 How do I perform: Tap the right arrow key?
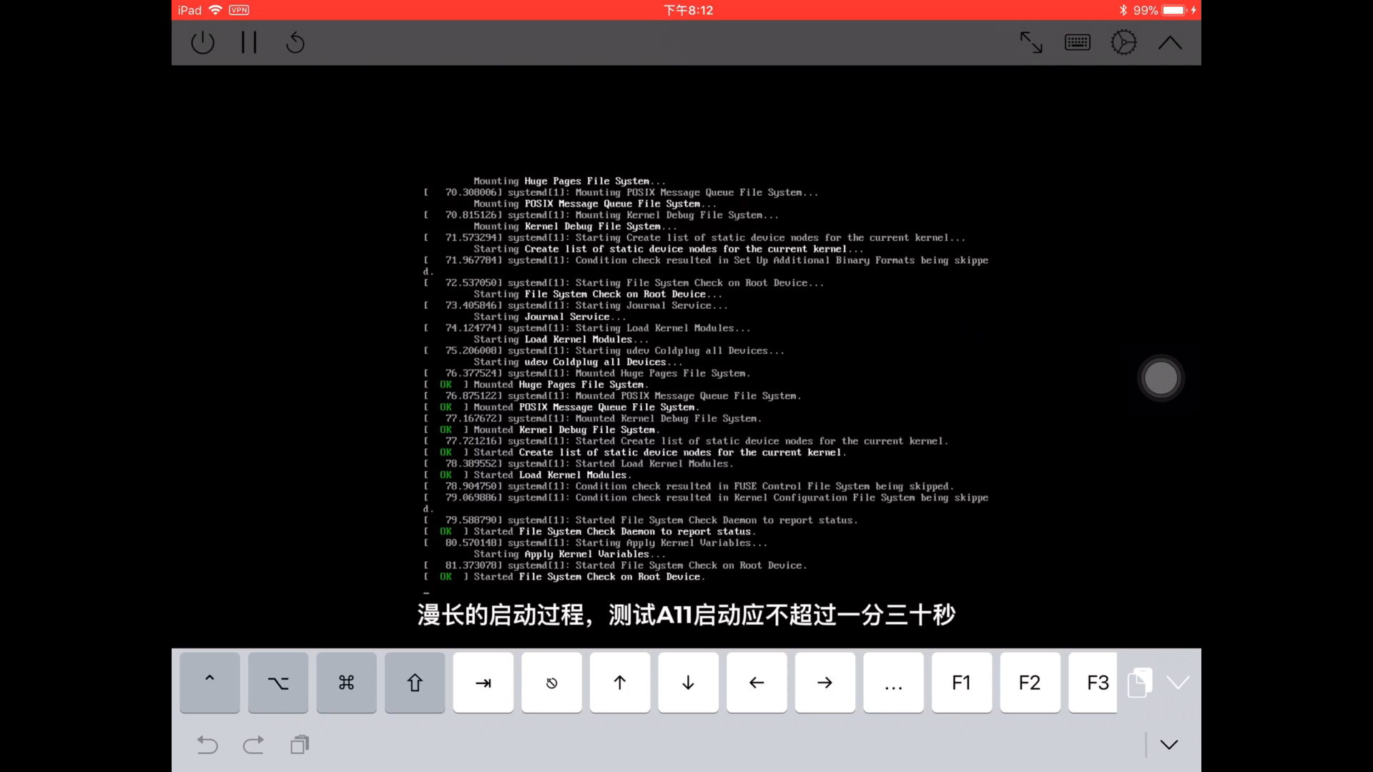[x=825, y=683]
